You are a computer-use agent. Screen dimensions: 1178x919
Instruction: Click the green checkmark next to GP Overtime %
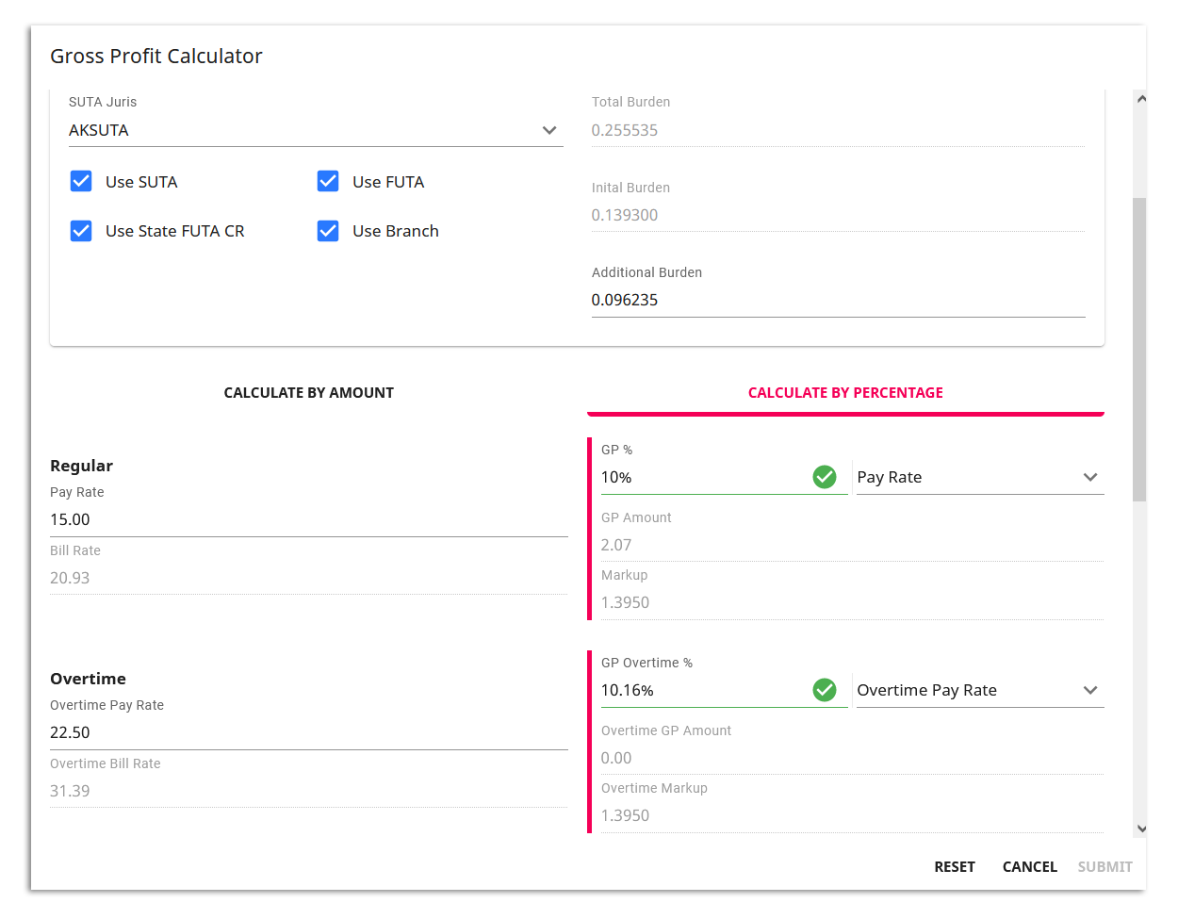coord(825,690)
